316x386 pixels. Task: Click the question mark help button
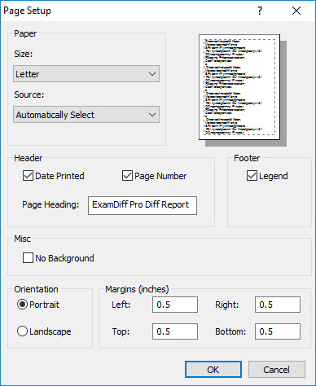click(x=260, y=11)
